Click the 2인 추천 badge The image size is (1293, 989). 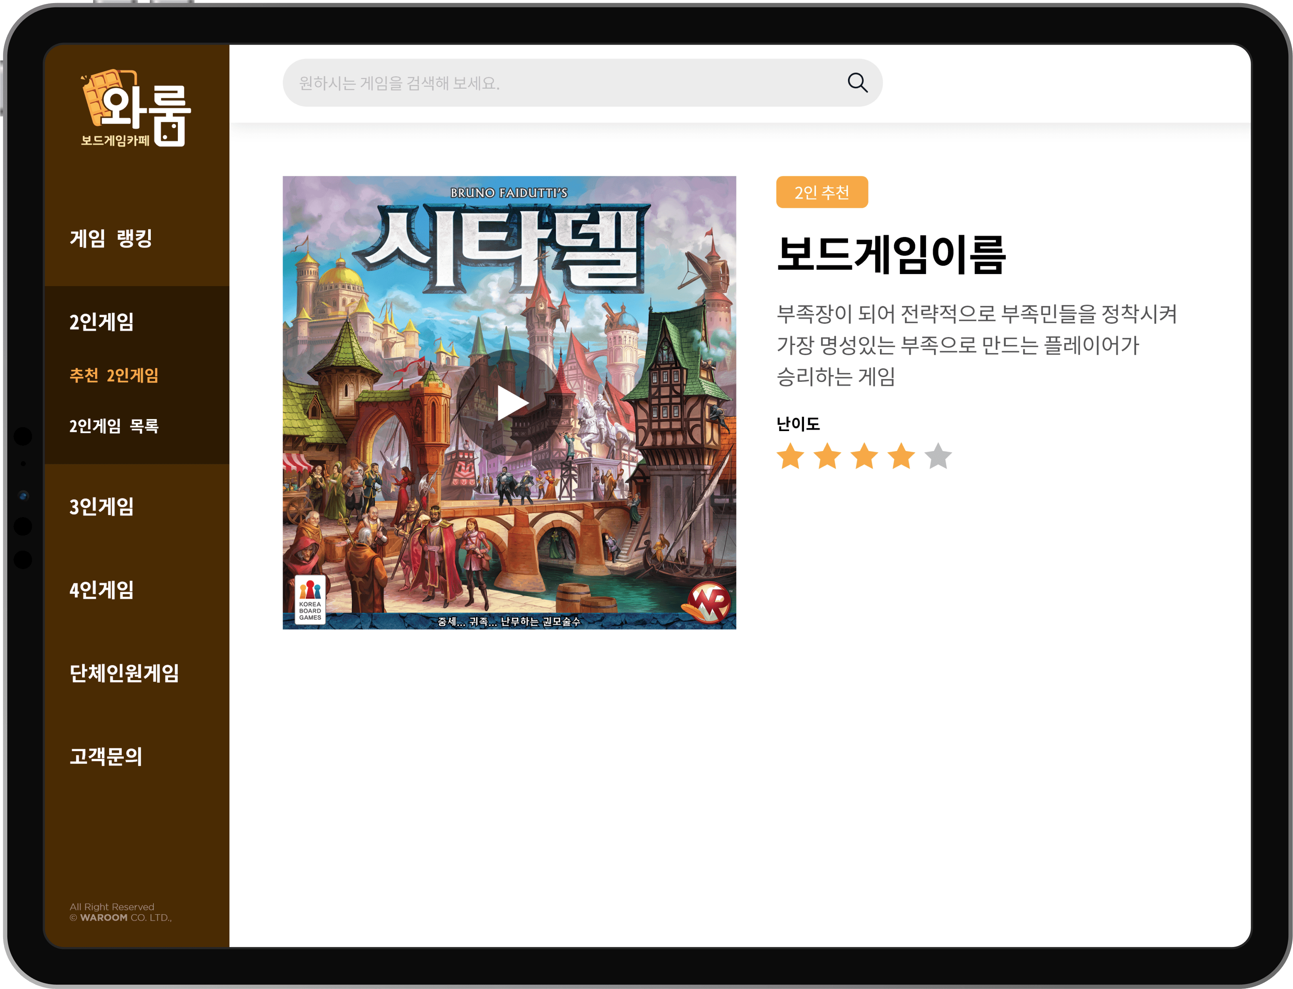(822, 192)
